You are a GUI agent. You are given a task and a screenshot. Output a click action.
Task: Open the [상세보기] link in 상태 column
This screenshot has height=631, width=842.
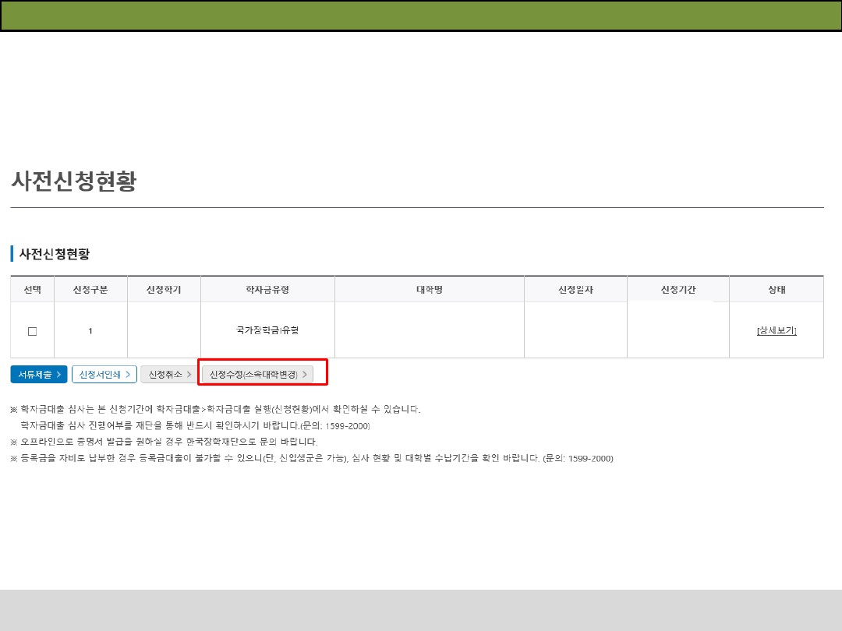pyautogui.click(x=776, y=330)
